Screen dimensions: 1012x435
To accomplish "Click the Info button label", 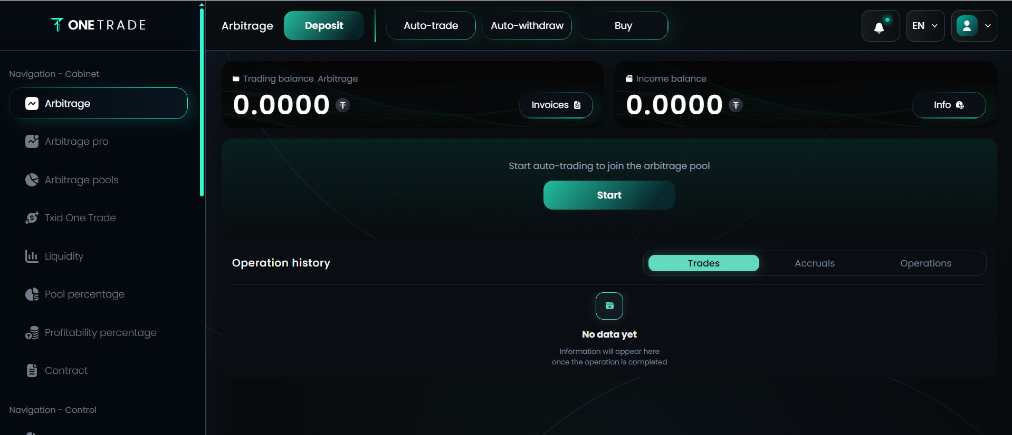I will tap(942, 105).
